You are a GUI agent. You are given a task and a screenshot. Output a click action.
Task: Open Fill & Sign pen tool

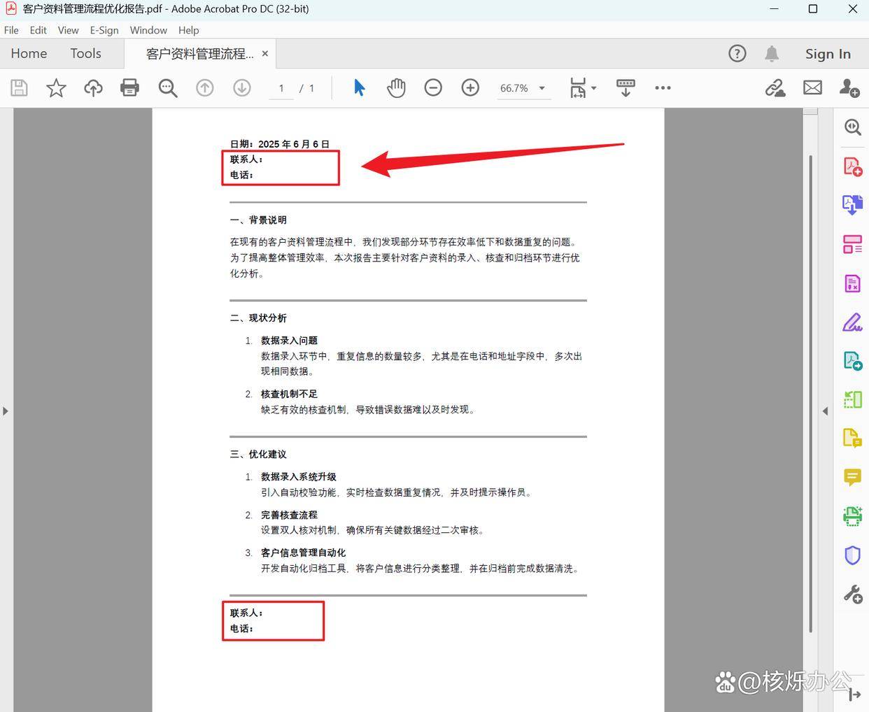point(852,322)
